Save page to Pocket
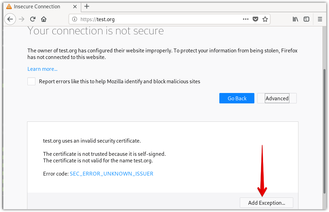Screen dimensions: 329x212 click(255, 19)
